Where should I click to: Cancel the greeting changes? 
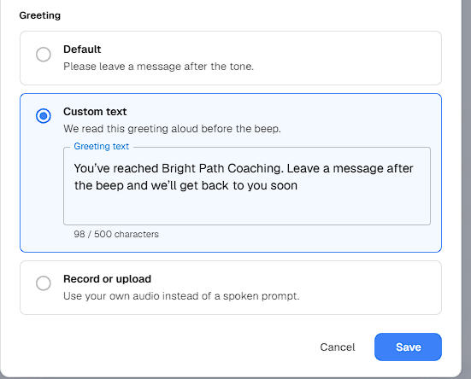pos(338,347)
